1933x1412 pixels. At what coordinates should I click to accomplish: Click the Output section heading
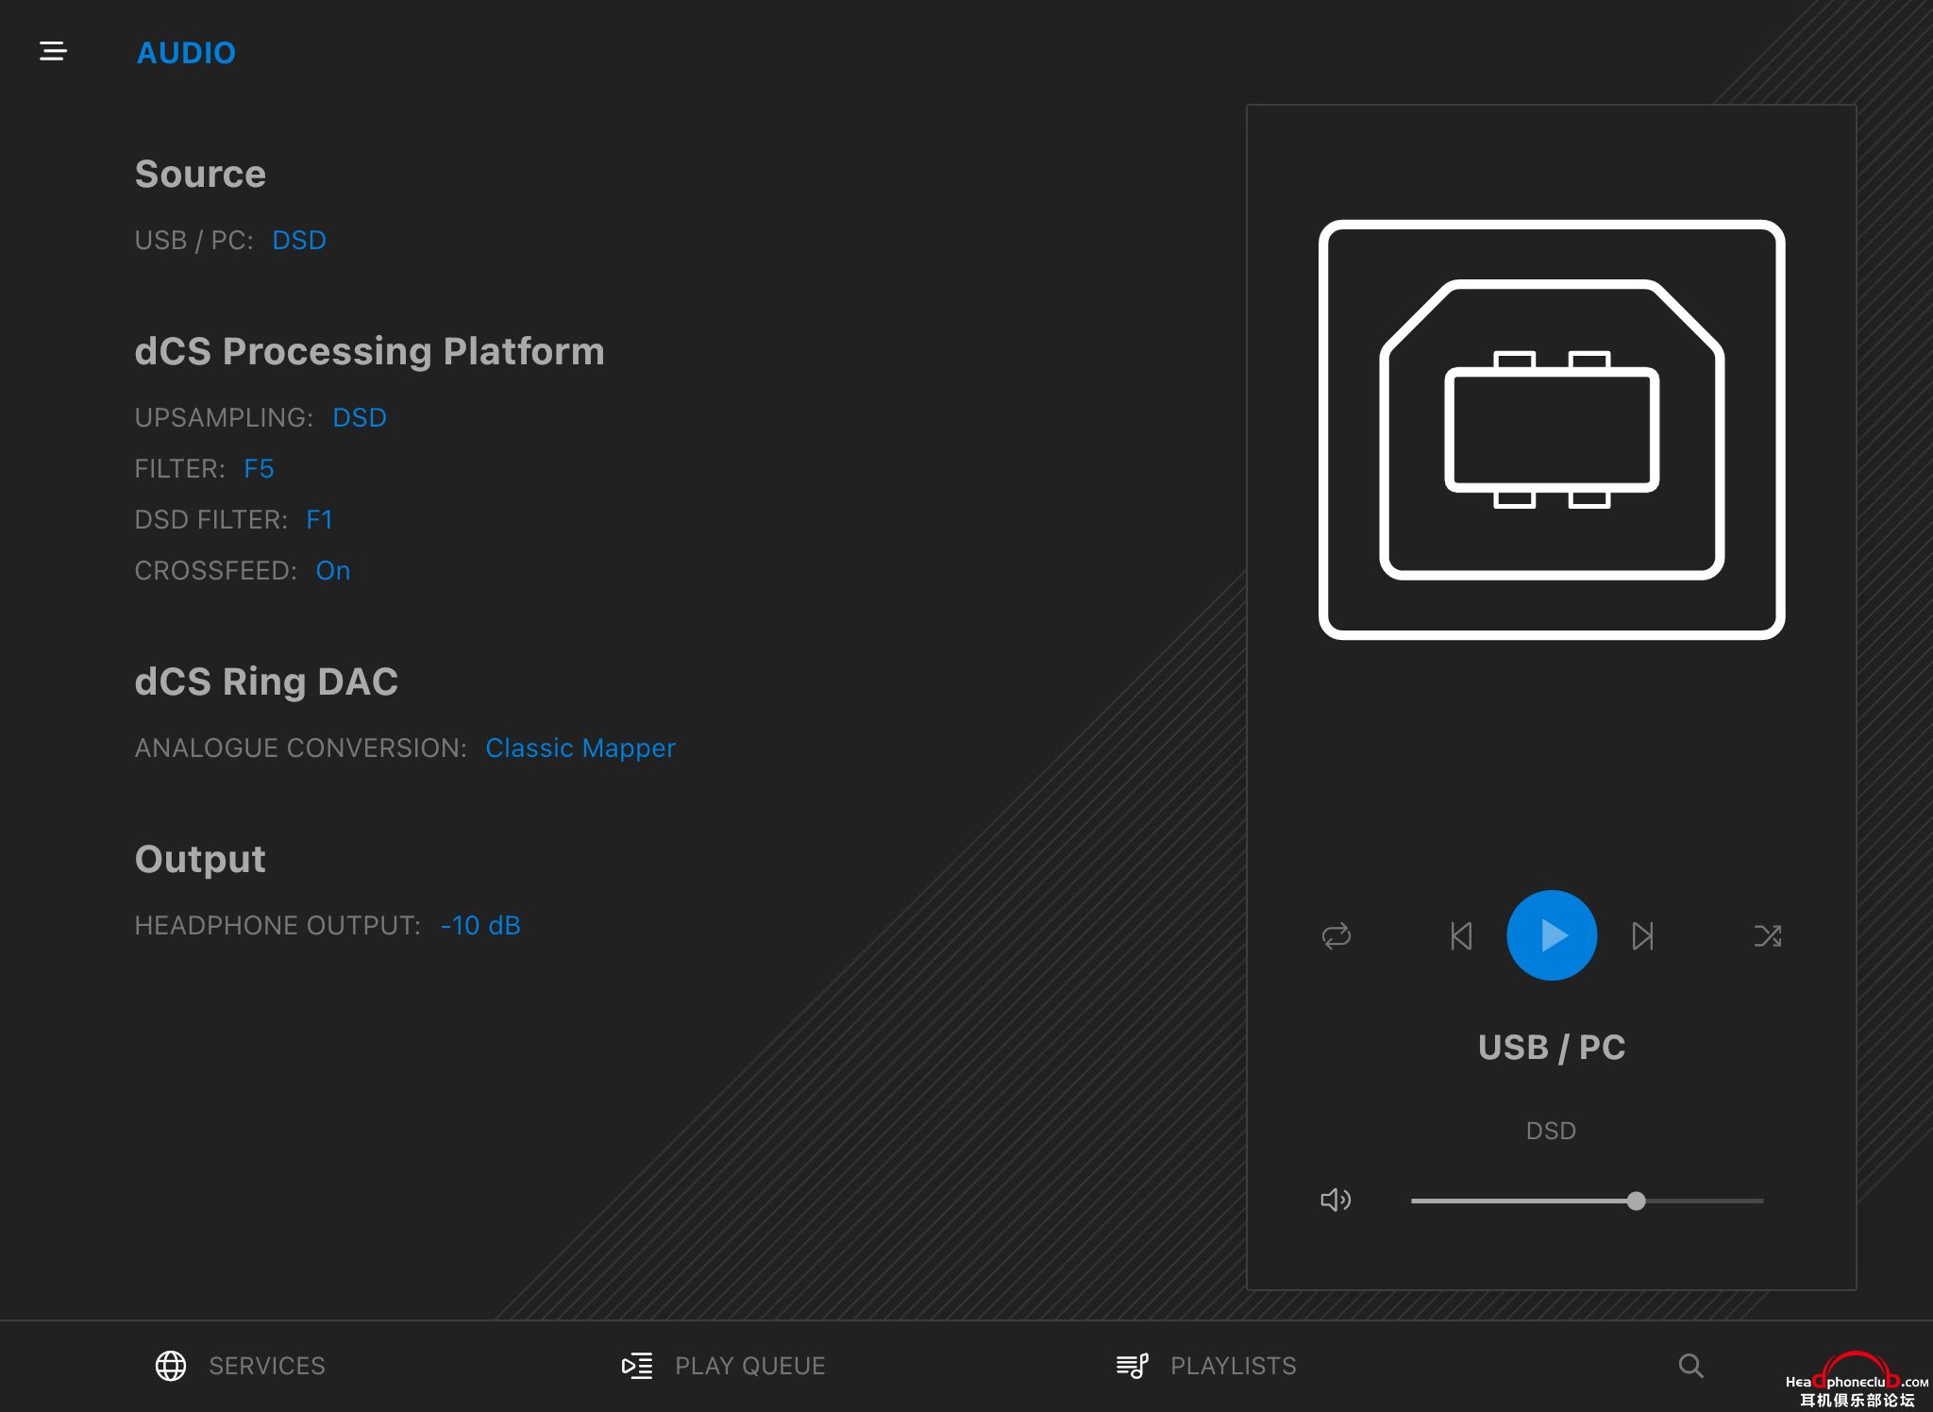pyautogui.click(x=200, y=859)
